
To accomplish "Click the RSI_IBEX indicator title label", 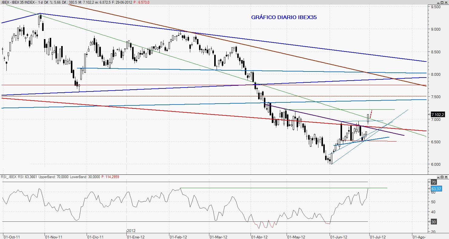I will coord(9,177).
